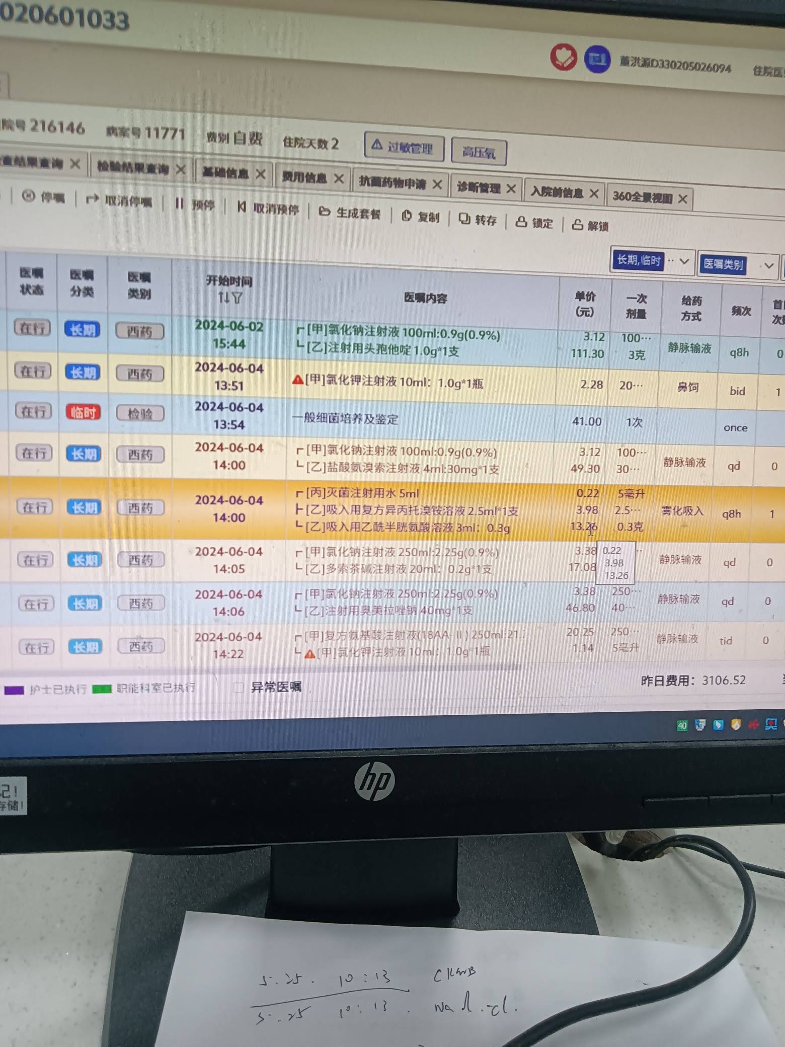The height and width of the screenshot is (1047, 785).
Task: Click the warning triangle on the 13:51 氯化钾注射液 row
Action: pyautogui.click(x=297, y=380)
